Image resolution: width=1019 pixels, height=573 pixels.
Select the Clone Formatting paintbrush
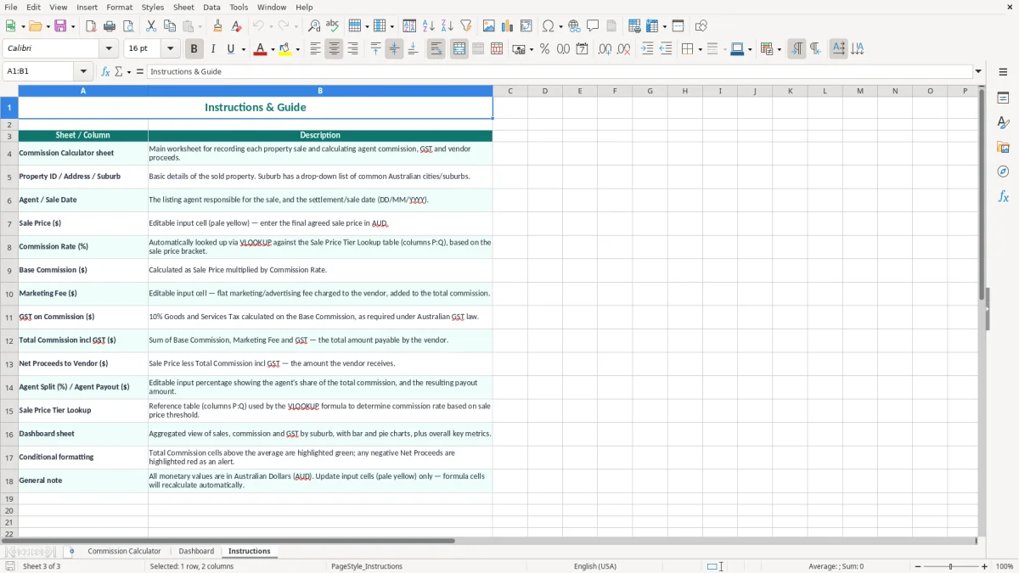[217, 26]
